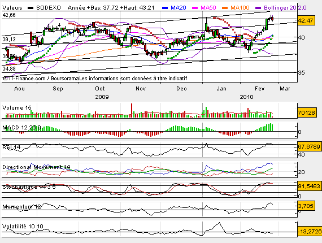Click the Volume 15 panel title

pos(16,108)
